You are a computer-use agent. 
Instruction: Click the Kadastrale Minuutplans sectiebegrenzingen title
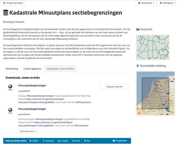(66, 13)
